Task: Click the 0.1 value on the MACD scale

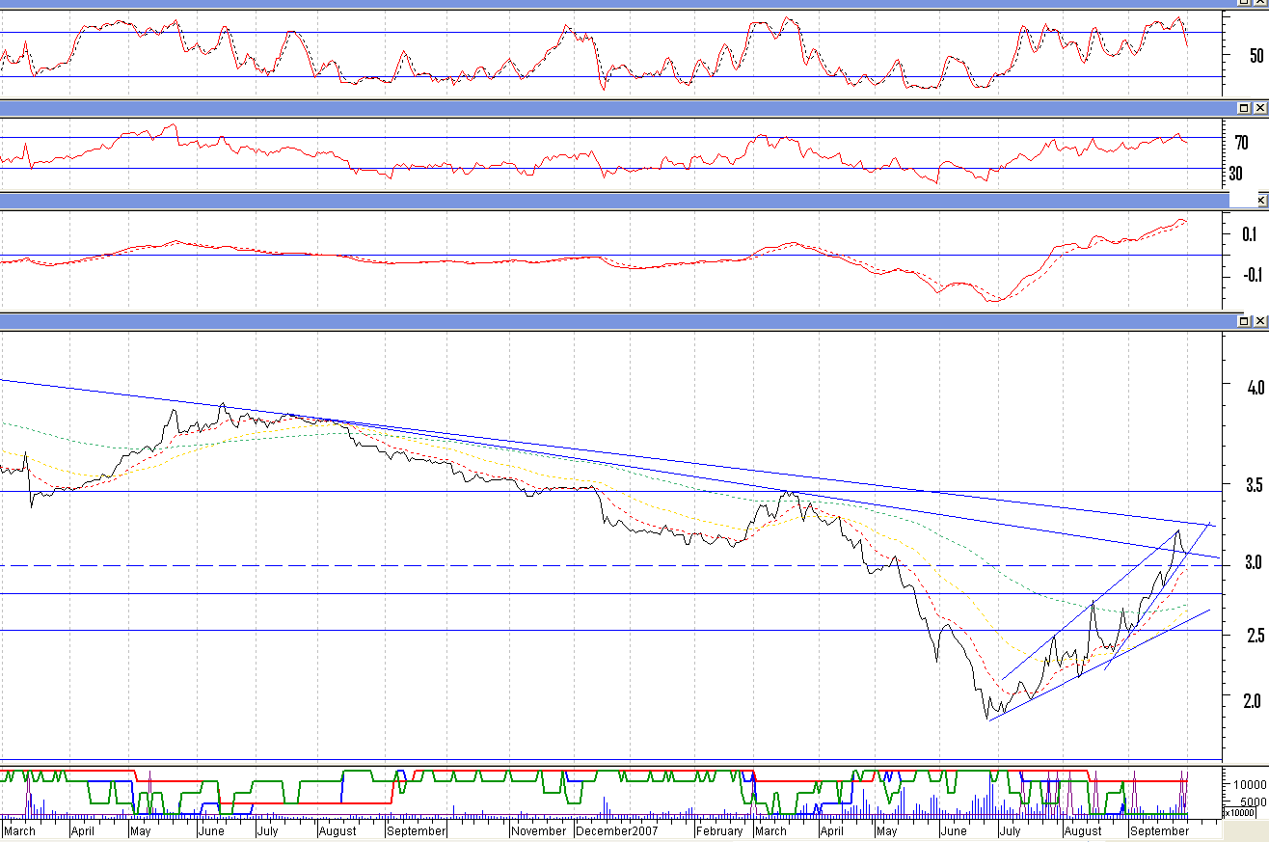Action: point(1251,234)
